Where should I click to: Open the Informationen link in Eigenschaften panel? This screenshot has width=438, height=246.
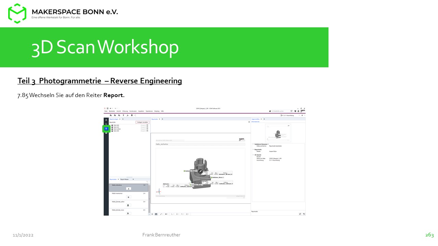click(x=256, y=122)
